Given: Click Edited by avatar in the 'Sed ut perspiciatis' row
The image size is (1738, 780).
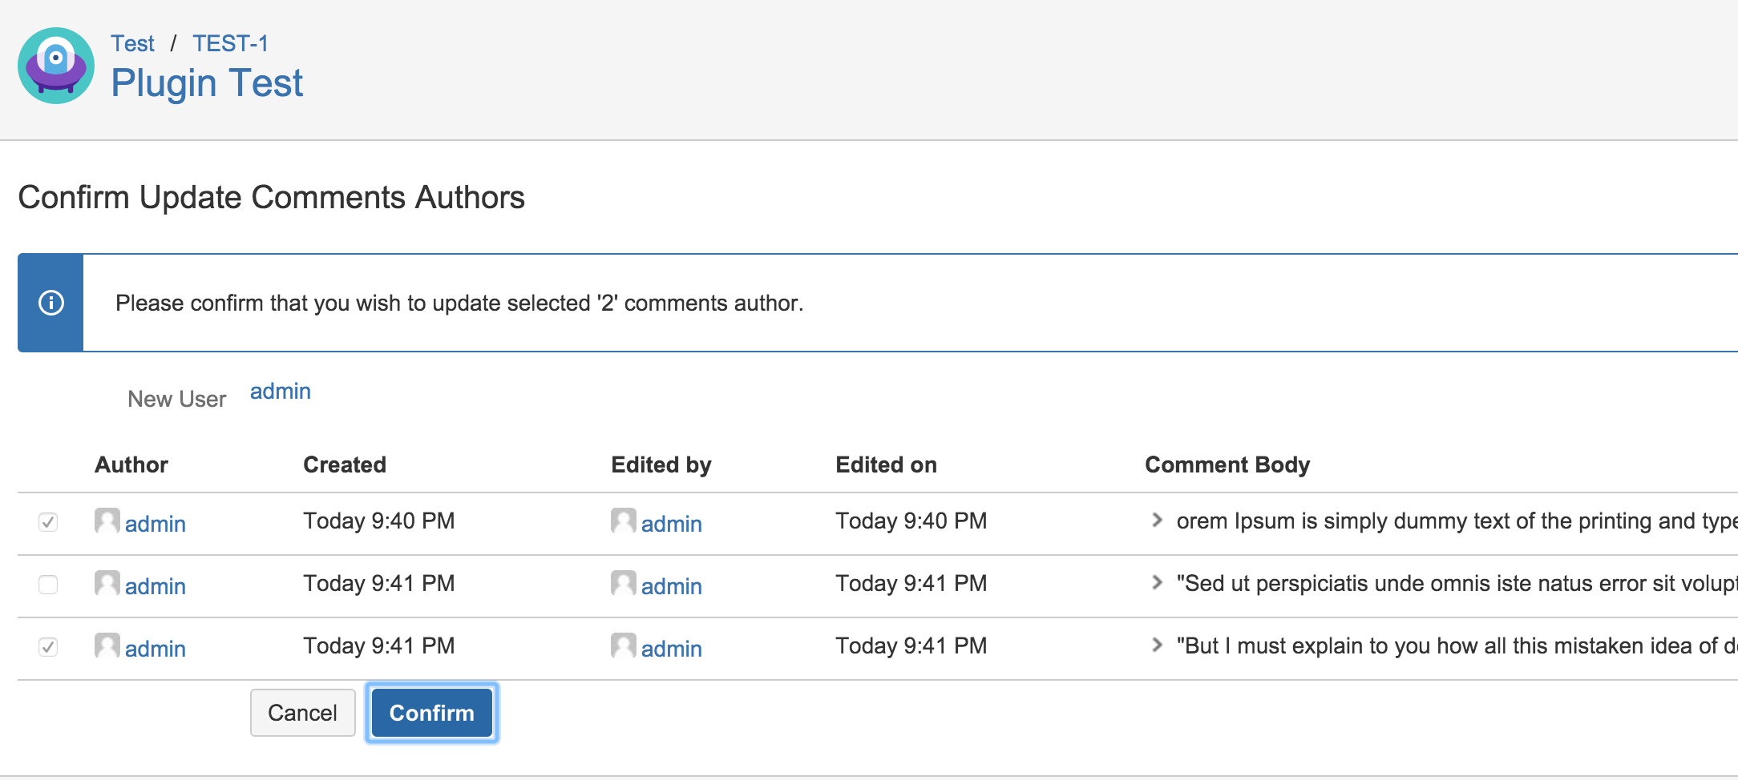Looking at the screenshot, I should [624, 583].
